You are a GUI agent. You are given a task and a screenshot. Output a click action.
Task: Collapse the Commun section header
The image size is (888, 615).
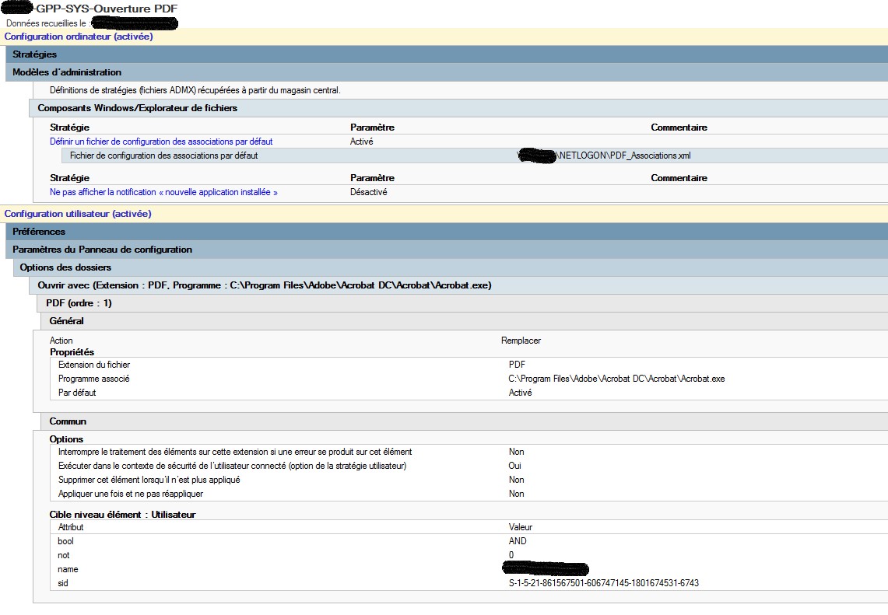(68, 421)
